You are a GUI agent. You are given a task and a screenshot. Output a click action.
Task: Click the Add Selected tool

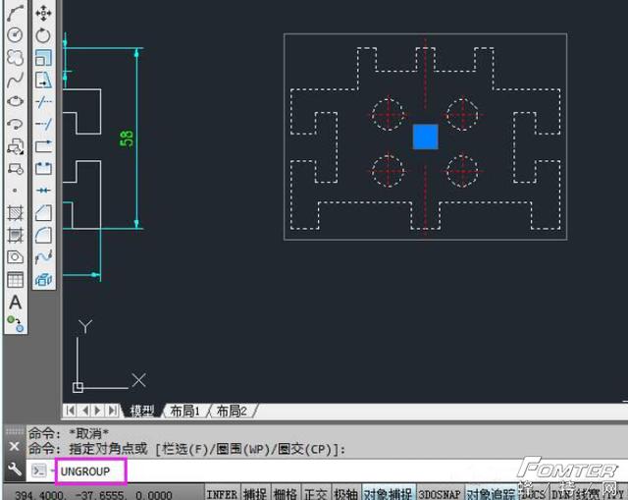click(x=16, y=324)
